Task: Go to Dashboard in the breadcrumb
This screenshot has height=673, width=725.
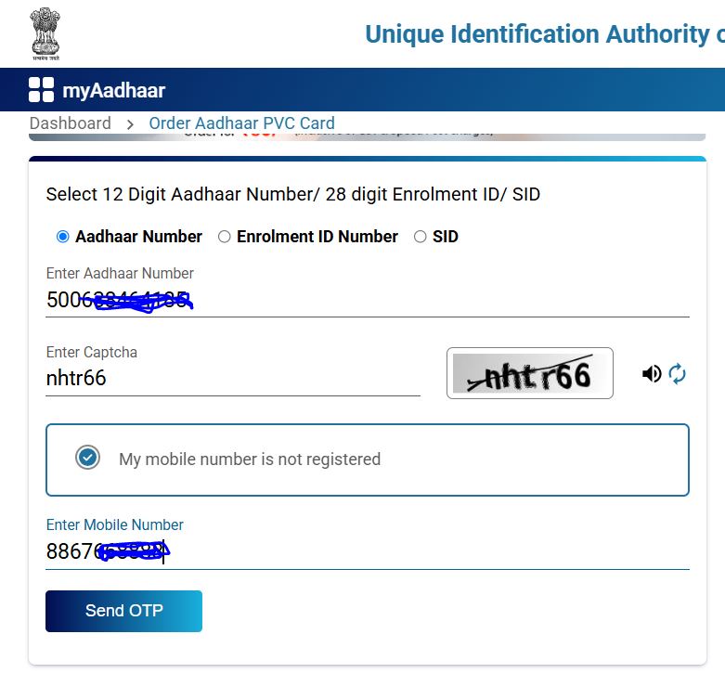Action: [x=70, y=123]
